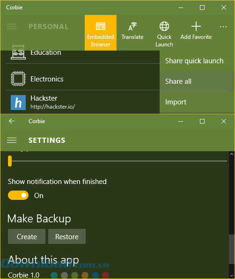Maximize the Corbie Settings window
This screenshot has height=279, width=235.
pyautogui.click(x=202, y=121)
